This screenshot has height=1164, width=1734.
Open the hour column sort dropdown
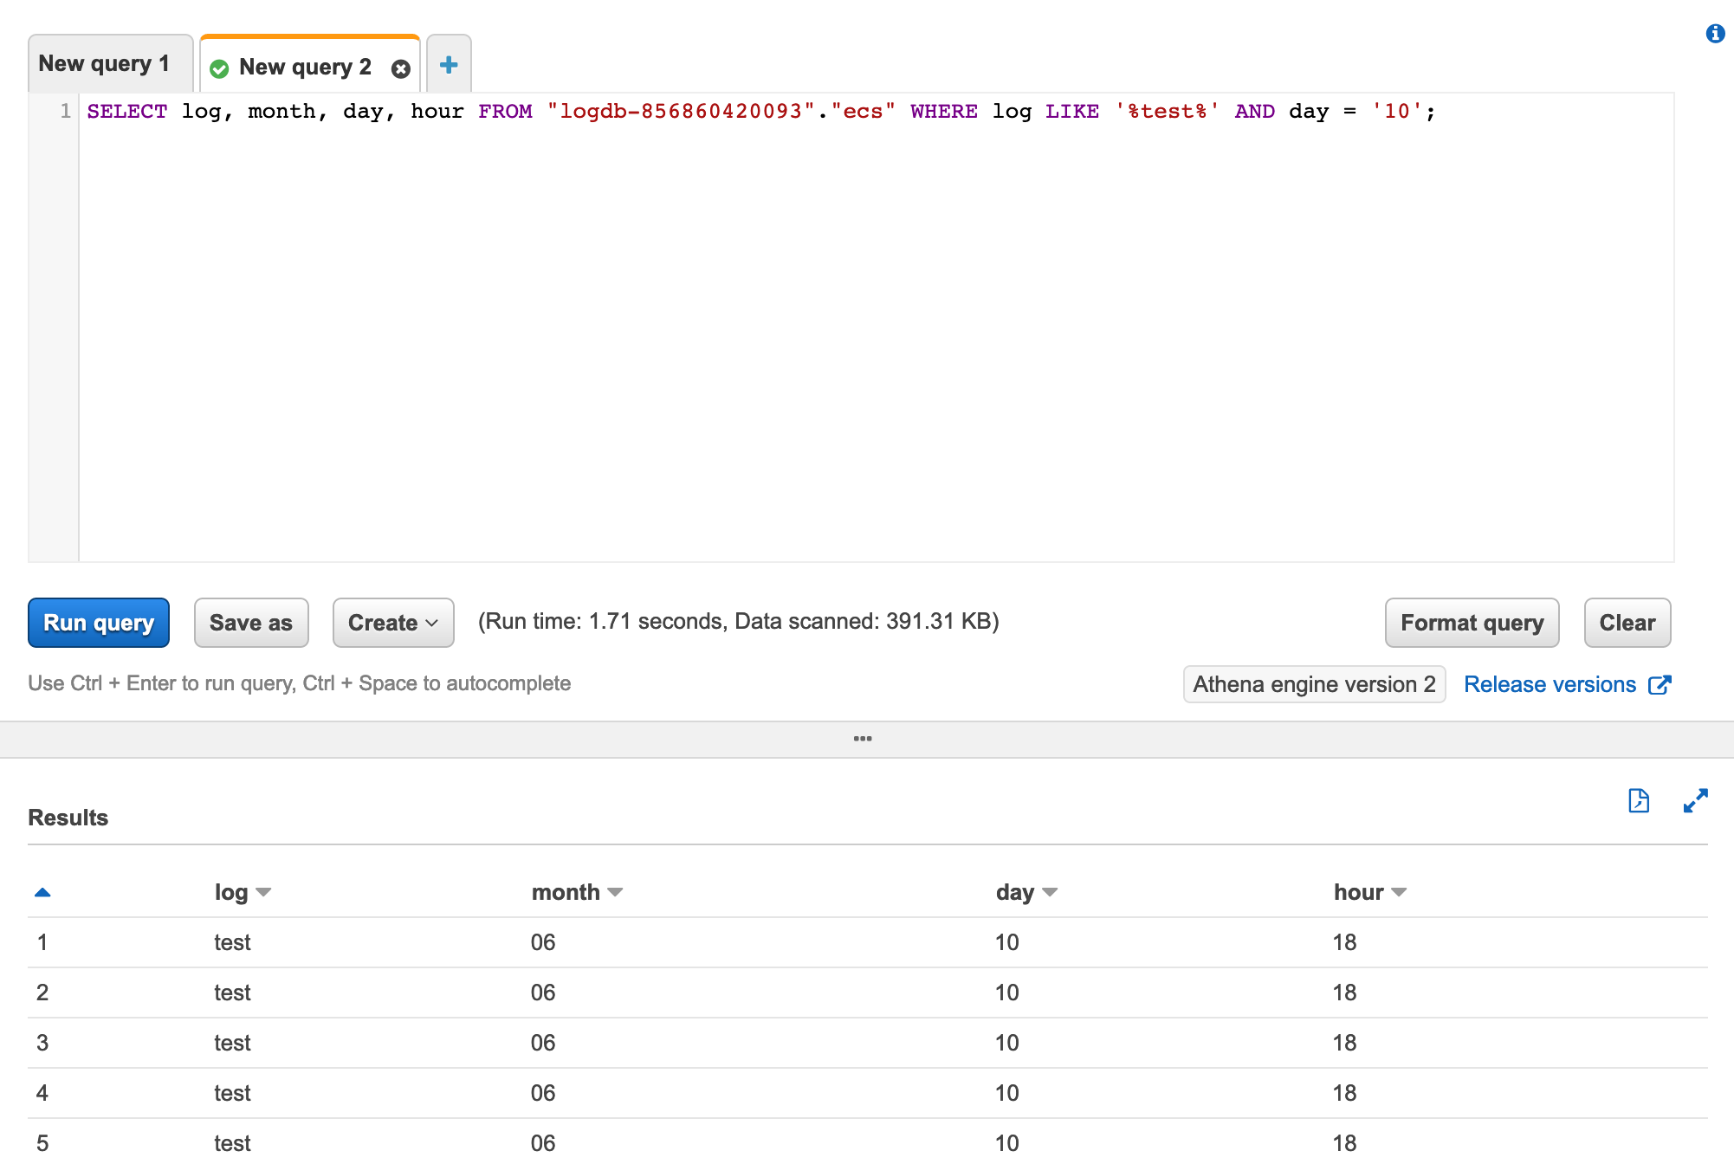[x=1398, y=892]
